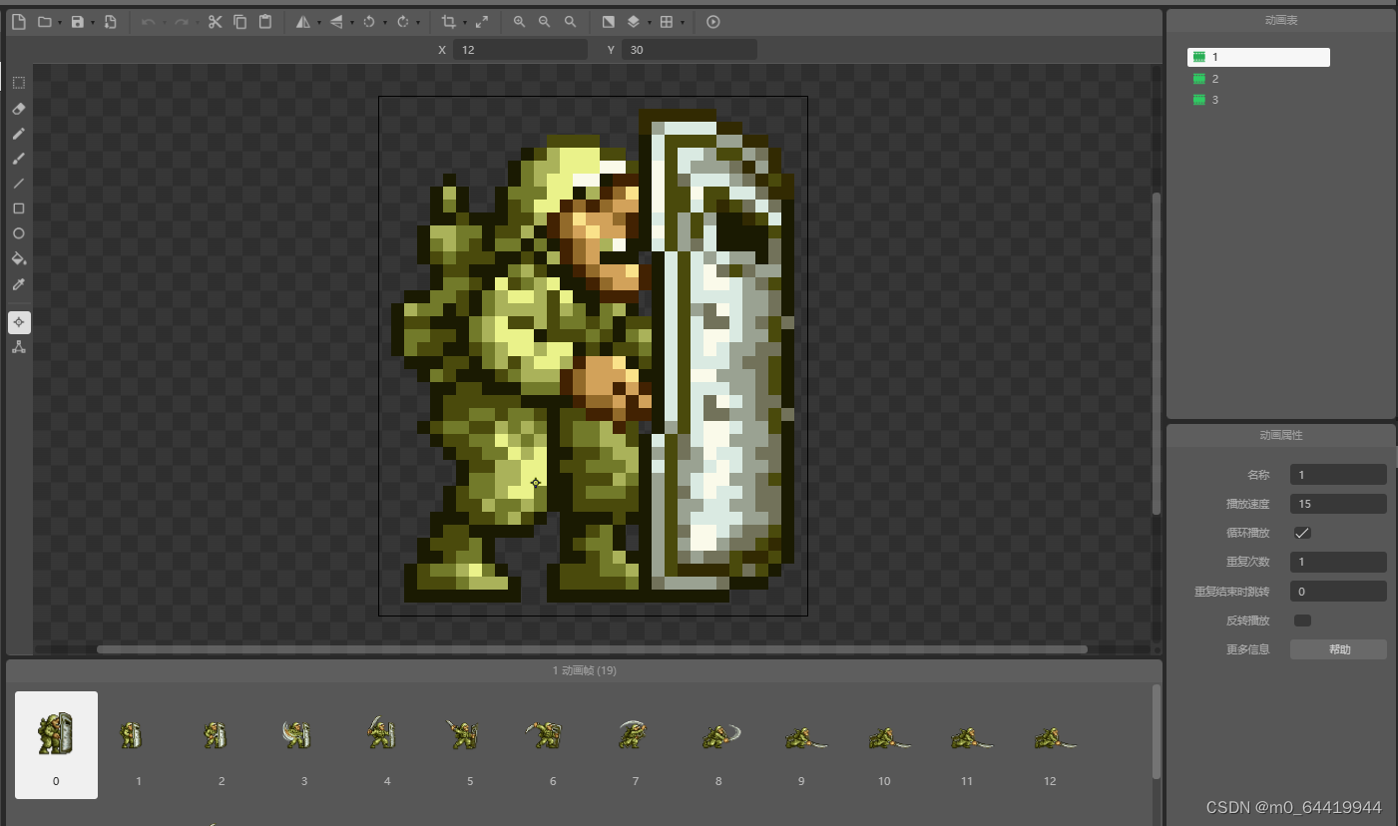
Task: Toggle the 反转播放 ping-pong checkbox
Action: 1302,620
